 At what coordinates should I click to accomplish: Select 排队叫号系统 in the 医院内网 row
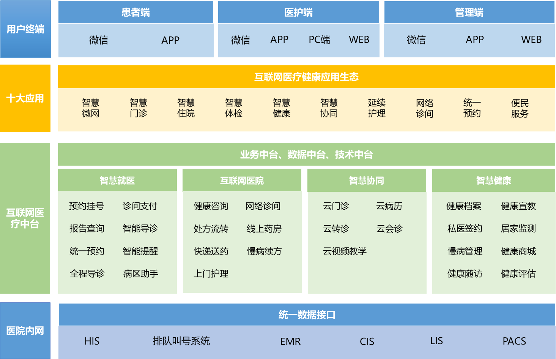pyautogui.click(x=181, y=341)
